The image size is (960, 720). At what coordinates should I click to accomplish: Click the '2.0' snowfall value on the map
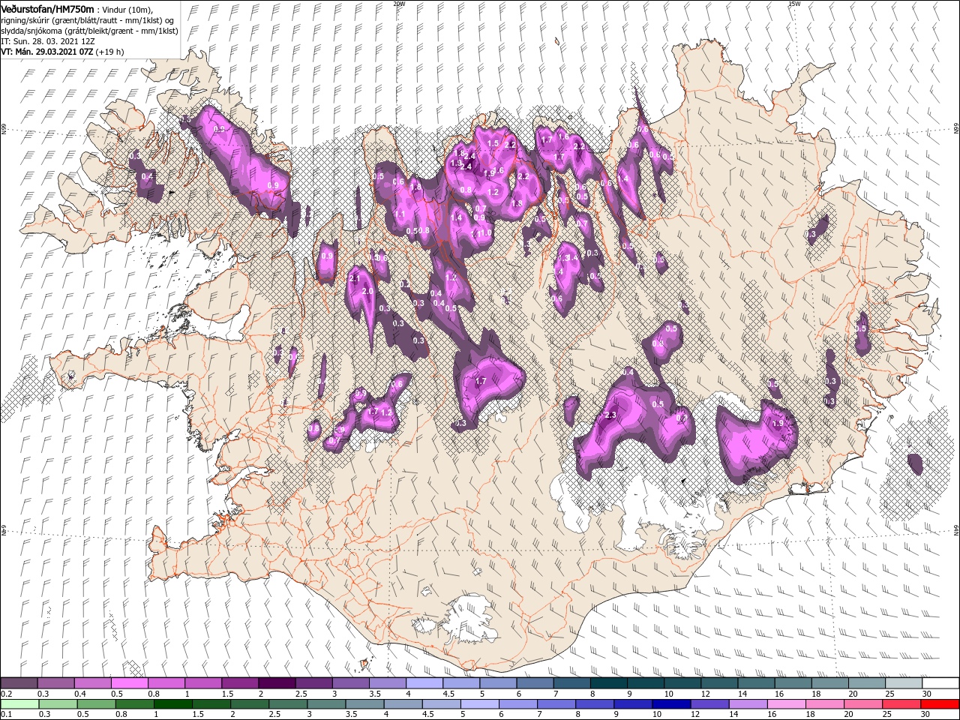pyautogui.click(x=367, y=291)
